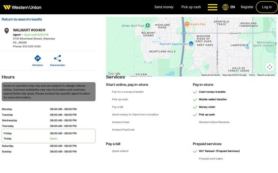This screenshot has width=278, height=173.
Task: Click the Heartland Hills label on the map
Action: 162,51
